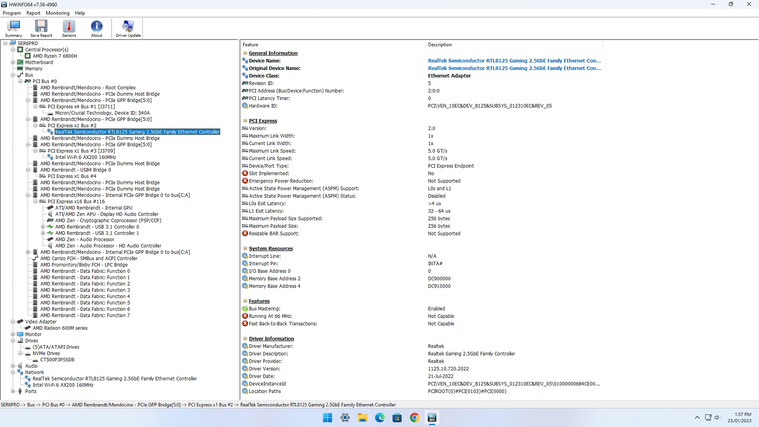
Task: Open the Monitoring menu
Action: click(57, 13)
